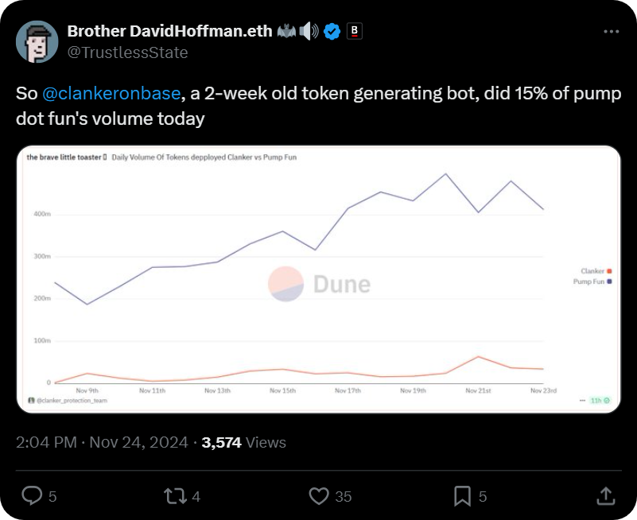Viewport: 637px width, 520px height.
Task: Open the reply comment icon
Action: tap(32, 495)
